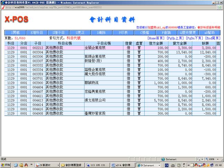Image resolution: width=224 pixels, height=168 pixels.
Task: Select row with 子目 003304
Action: click(x=37, y=52)
